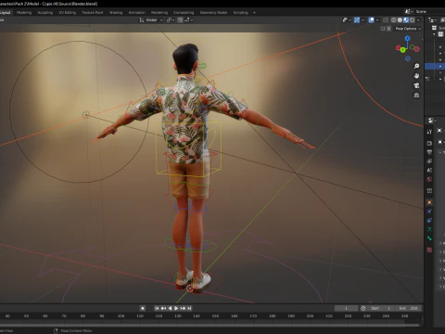Click the blue Z axis on navigation gizmo
The width and height of the screenshot is (445, 334).
pyautogui.click(x=408, y=38)
